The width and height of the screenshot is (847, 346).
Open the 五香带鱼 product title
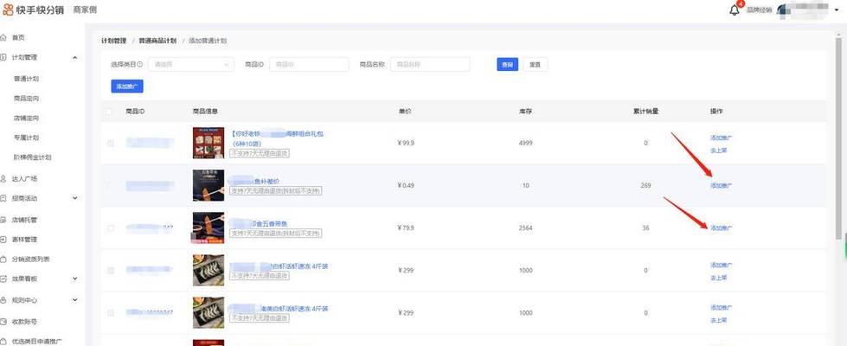260,223
